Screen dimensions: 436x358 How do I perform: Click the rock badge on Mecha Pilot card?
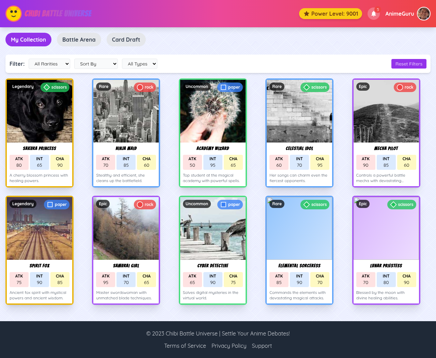point(405,87)
